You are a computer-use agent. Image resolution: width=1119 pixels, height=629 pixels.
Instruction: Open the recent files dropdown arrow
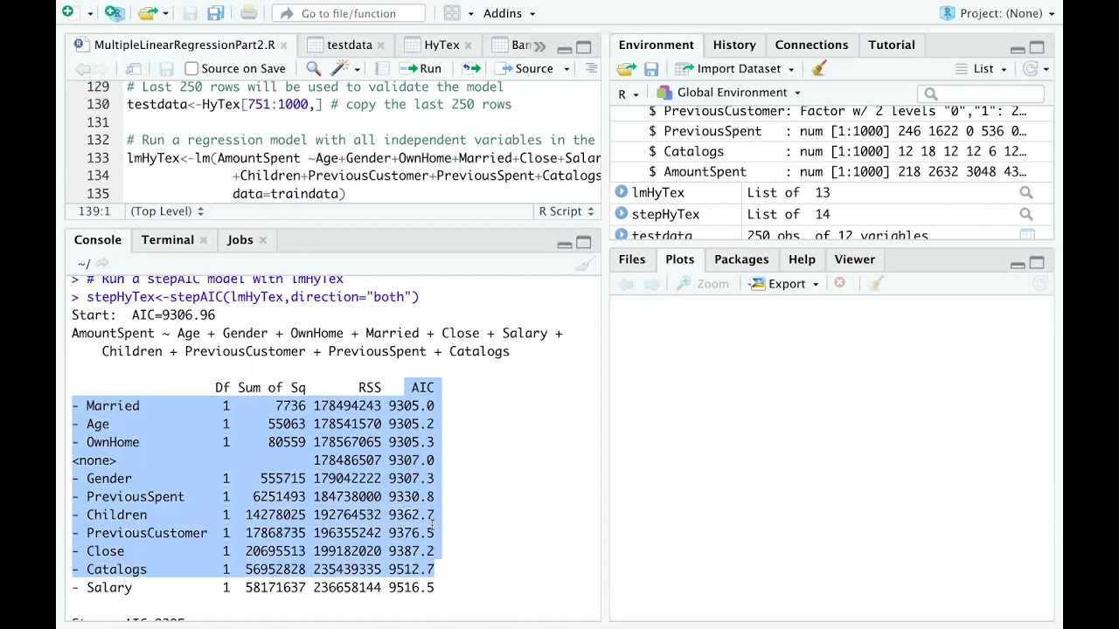165,13
